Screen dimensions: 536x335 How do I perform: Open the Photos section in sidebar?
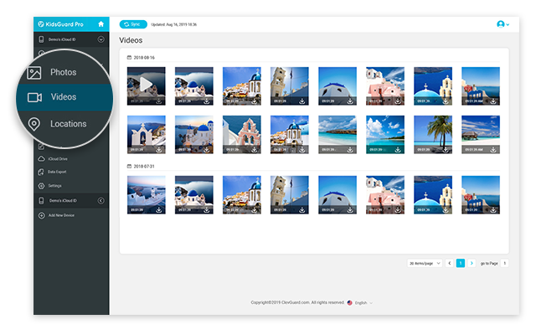(x=63, y=73)
